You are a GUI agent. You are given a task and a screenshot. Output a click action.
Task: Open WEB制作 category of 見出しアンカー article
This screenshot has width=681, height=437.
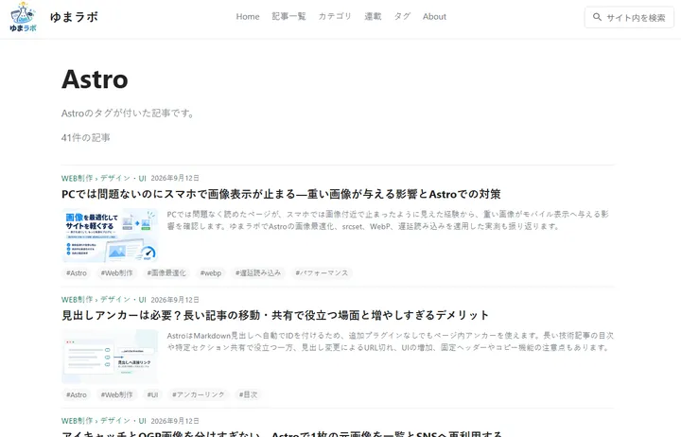[x=77, y=300]
